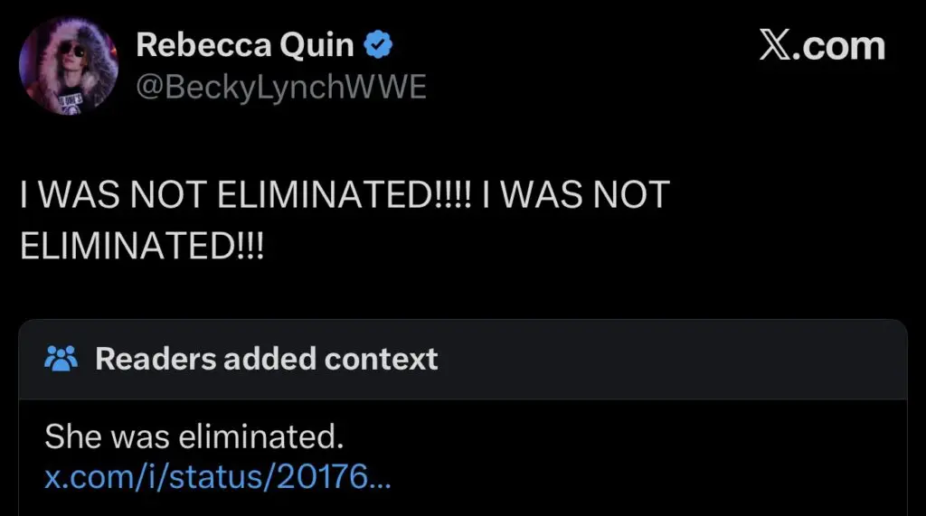926x516 pixels.
Task: Visit the @BeckyLynchWWE handle
Action: pos(280,88)
